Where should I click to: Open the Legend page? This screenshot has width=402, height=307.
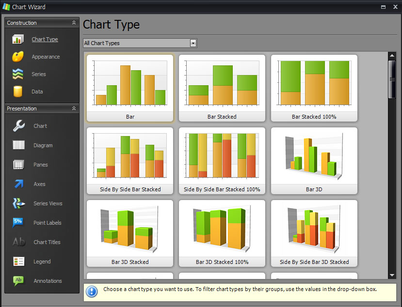point(42,261)
